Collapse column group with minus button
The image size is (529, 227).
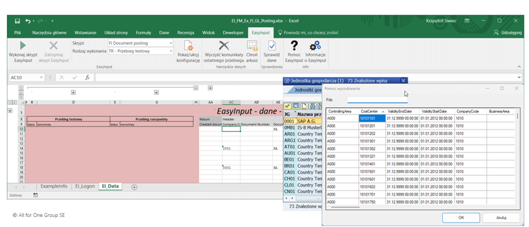[x=196, y=88]
